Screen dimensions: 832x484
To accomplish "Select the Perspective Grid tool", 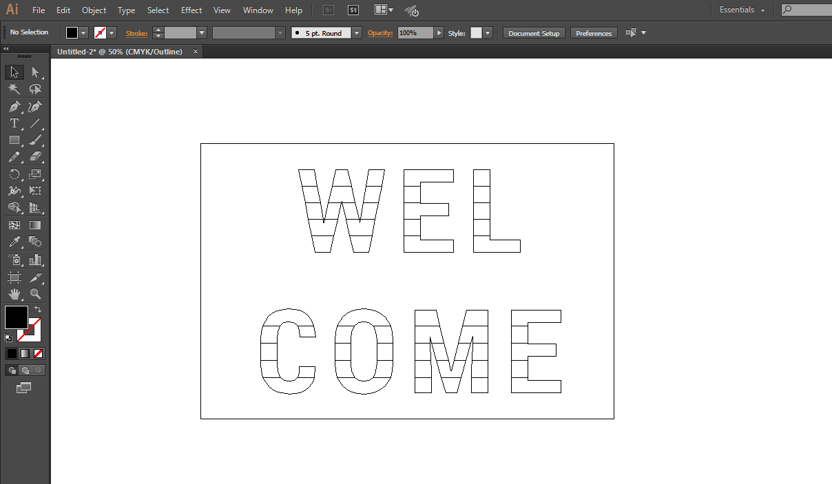I will (35, 207).
